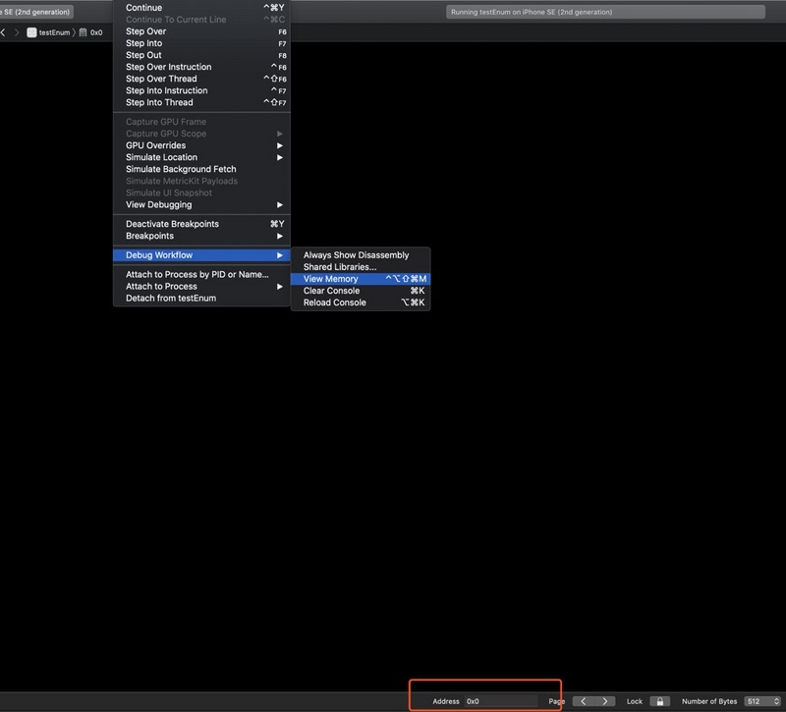Select Clear Console in the submenu
Viewport: 786px width, 712px height.
pos(331,291)
